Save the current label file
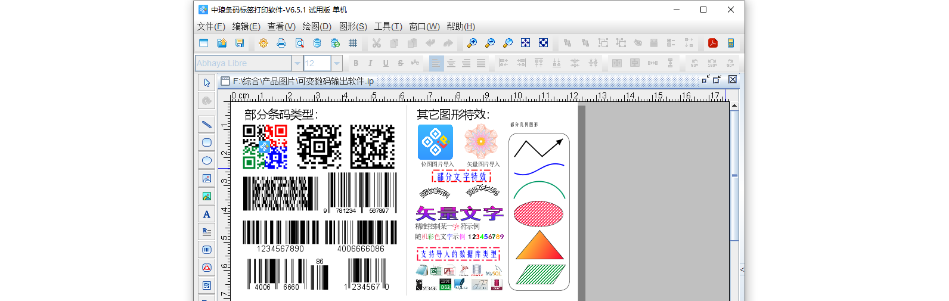 [x=240, y=43]
